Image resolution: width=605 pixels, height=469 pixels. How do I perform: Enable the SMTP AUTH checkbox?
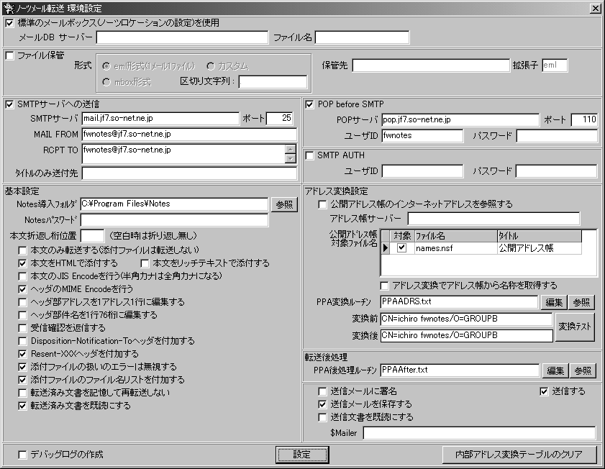point(310,155)
